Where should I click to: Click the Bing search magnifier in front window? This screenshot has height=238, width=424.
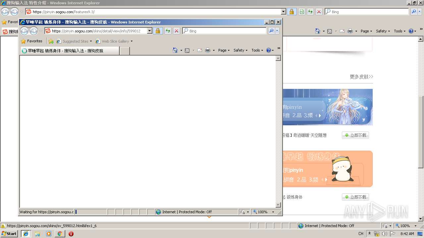271,31
